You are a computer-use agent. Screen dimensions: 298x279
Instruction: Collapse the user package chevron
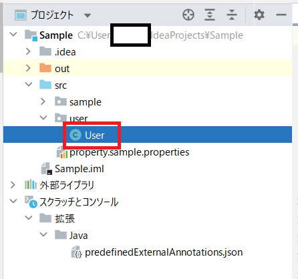pyautogui.click(x=43, y=117)
